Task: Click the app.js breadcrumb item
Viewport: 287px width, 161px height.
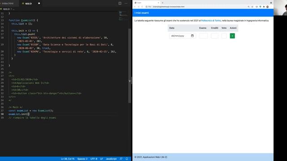Action: [x=6, y=9]
